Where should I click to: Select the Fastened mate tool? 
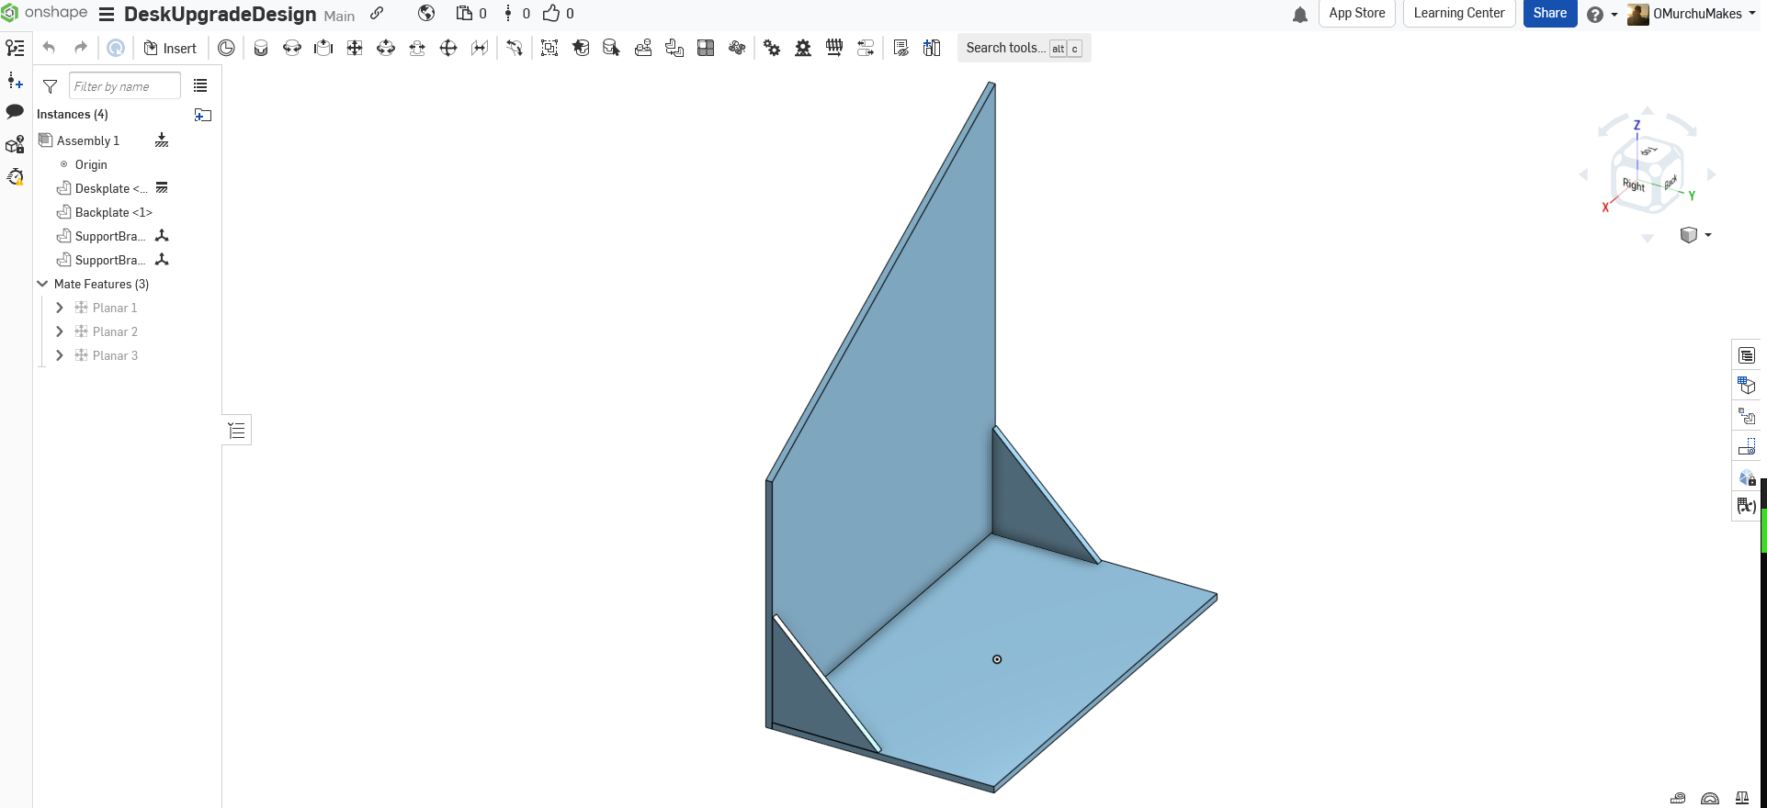tap(261, 48)
